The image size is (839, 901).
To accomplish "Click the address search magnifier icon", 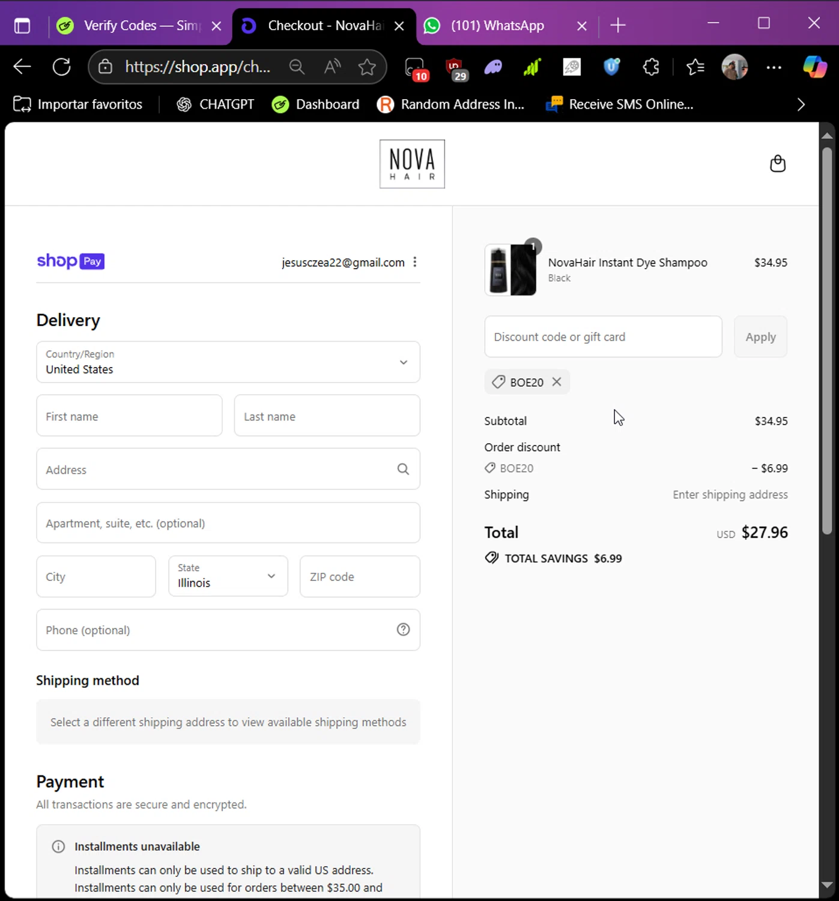I will (x=403, y=469).
